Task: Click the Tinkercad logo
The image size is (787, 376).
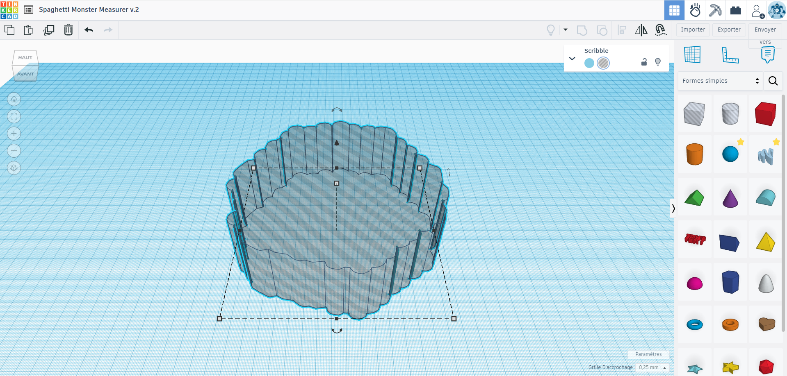Action: (9, 10)
